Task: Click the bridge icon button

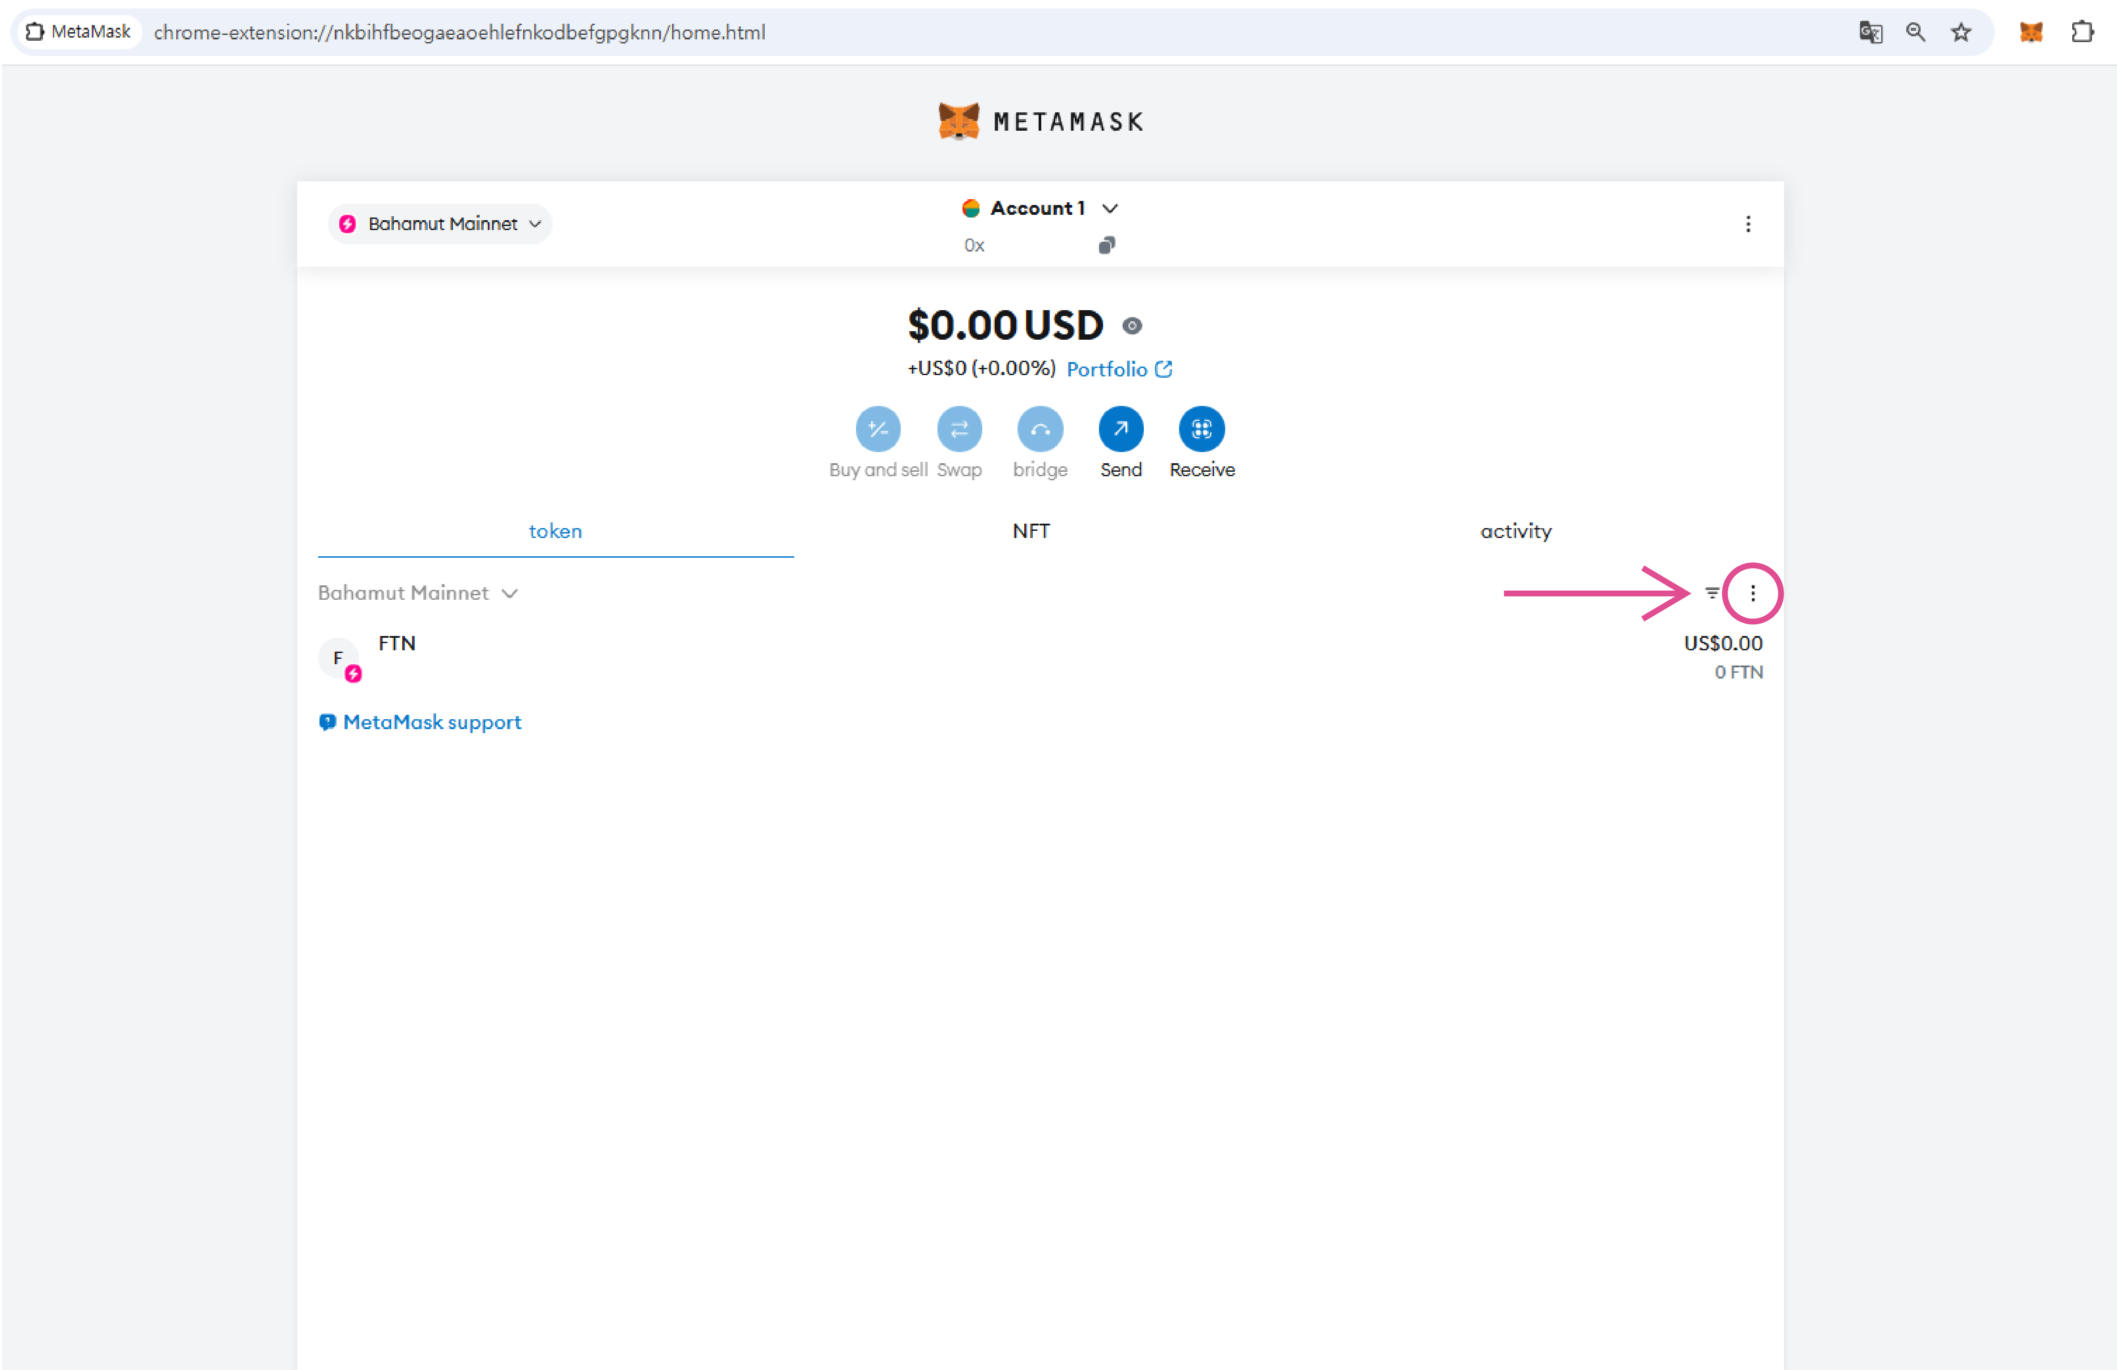Action: (1040, 430)
